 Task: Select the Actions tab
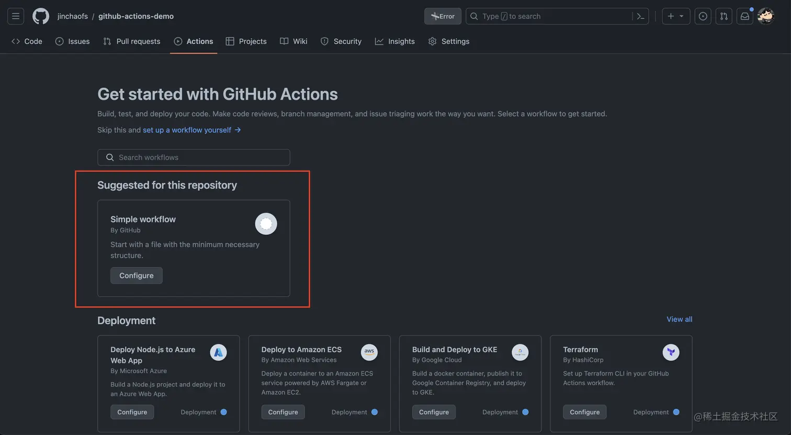tap(194, 41)
